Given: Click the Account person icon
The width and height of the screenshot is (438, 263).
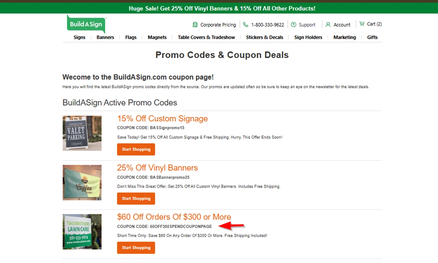Looking at the screenshot, I should pyautogui.click(x=328, y=25).
